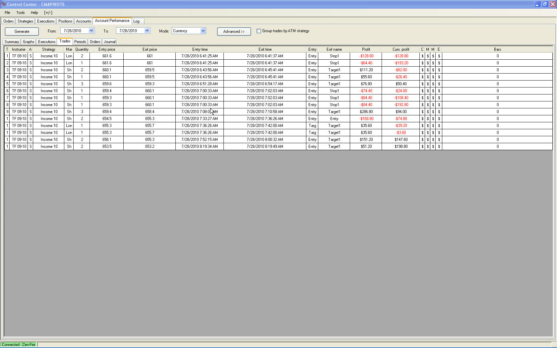Select exit time 7/28/2010 7:10:58 AM
Screen dimensions: 557x348
265,112
